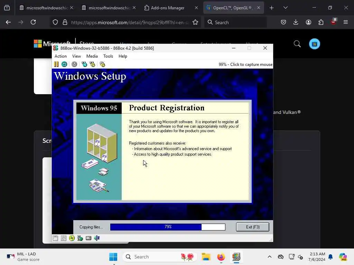354x265 pixels.
Task: Show hidden system tray icons chevron
Action: 270,257
